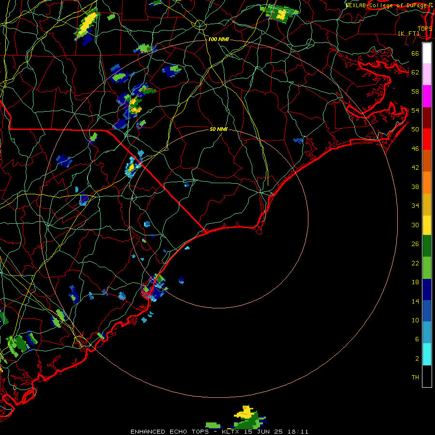
Task: Click the bright yellow legend swatch
Action: point(427,225)
